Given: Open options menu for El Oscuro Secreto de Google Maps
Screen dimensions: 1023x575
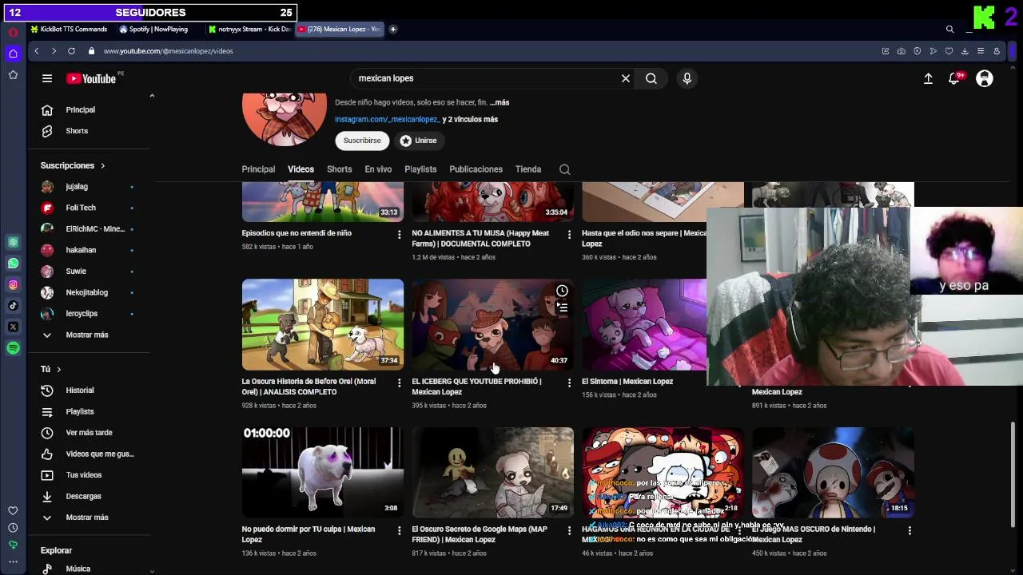Looking at the screenshot, I should tap(569, 531).
